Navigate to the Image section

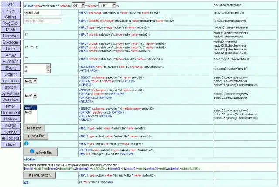tap(10, 125)
